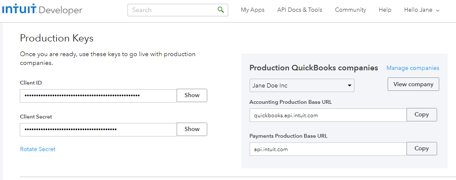Copy the Accounting Production Base URL

(422, 115)
